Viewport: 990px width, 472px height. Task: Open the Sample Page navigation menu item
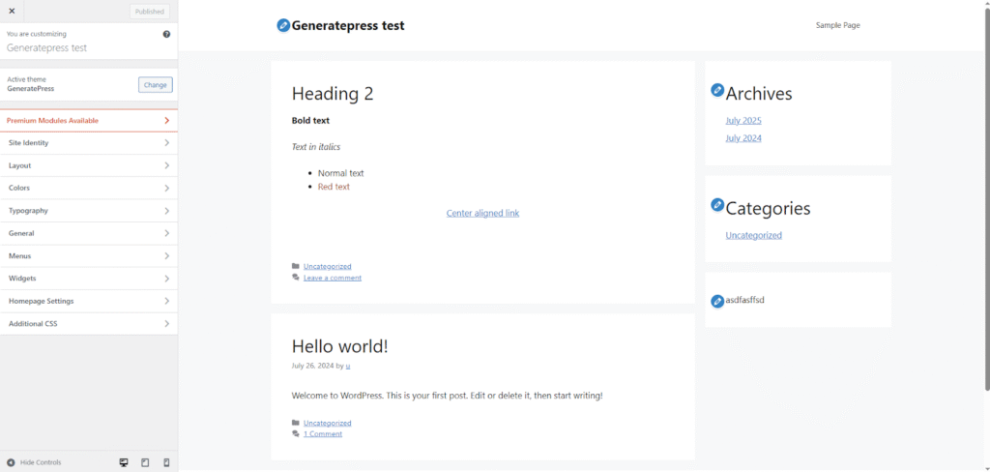click(837, 25)
